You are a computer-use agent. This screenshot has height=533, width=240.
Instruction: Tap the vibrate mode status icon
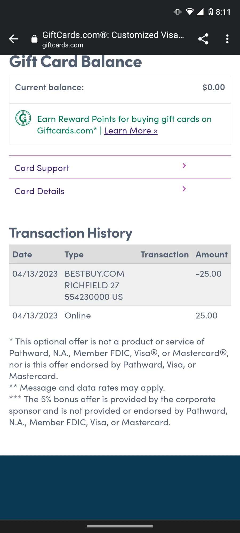point(177,12)
